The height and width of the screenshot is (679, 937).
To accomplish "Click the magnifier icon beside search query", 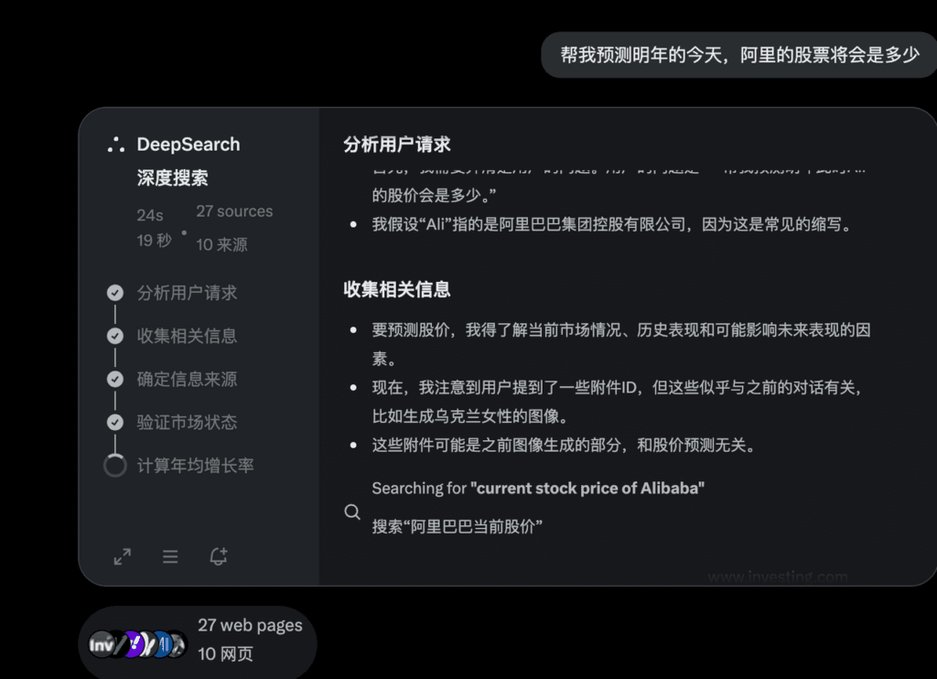I will (352, 512).
